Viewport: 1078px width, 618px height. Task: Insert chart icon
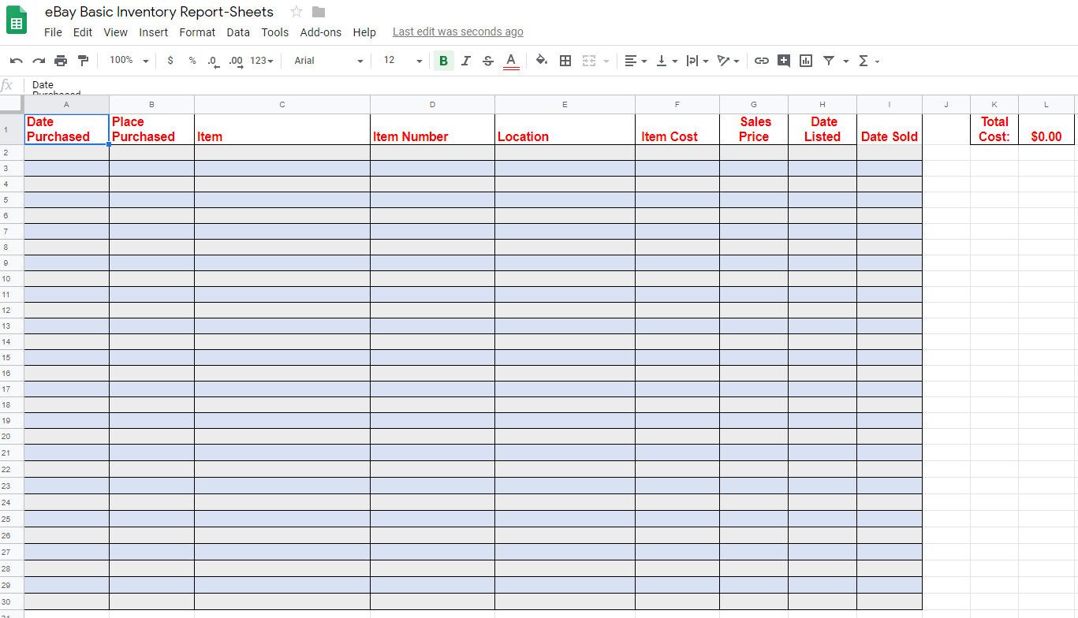pyautogui.click(x=806, y=61)
